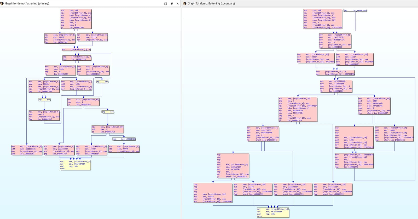Select secondary block 'xor eax, 2222h'
418x219 pixels.
pos(316,58)
